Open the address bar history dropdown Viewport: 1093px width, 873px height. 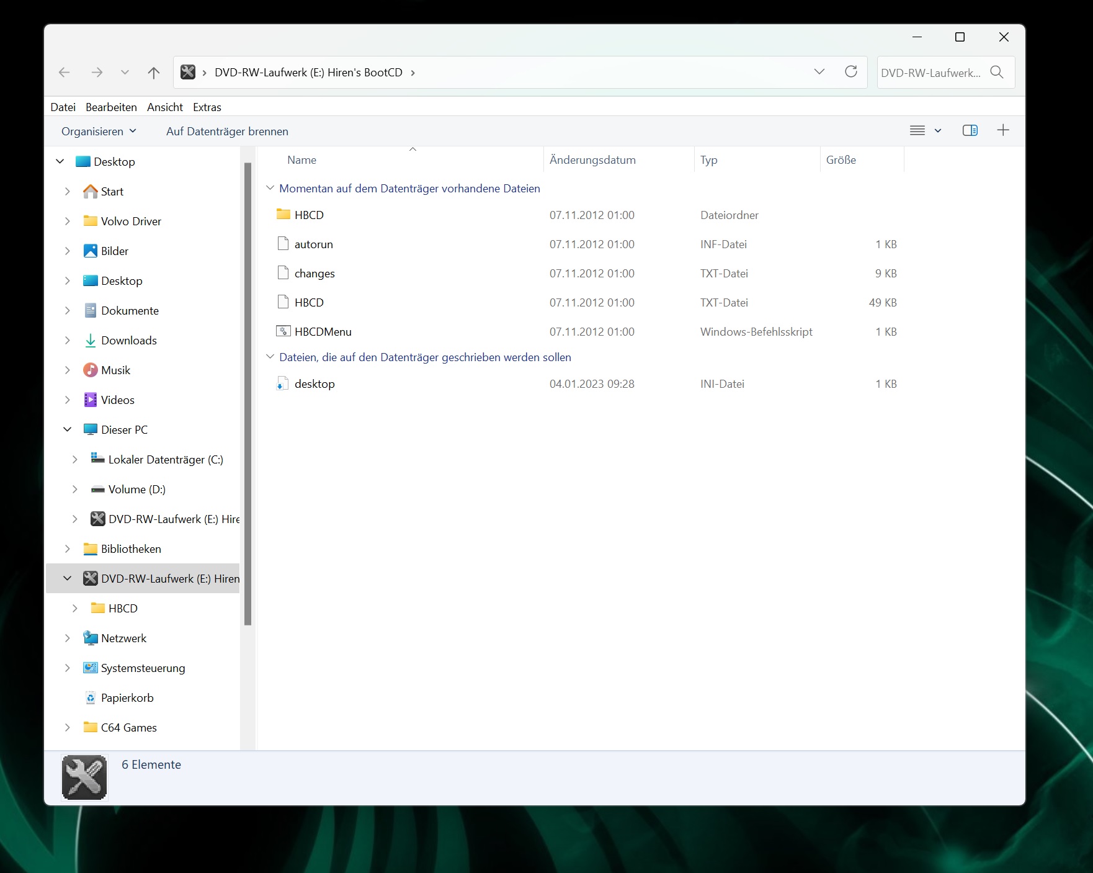819,72
